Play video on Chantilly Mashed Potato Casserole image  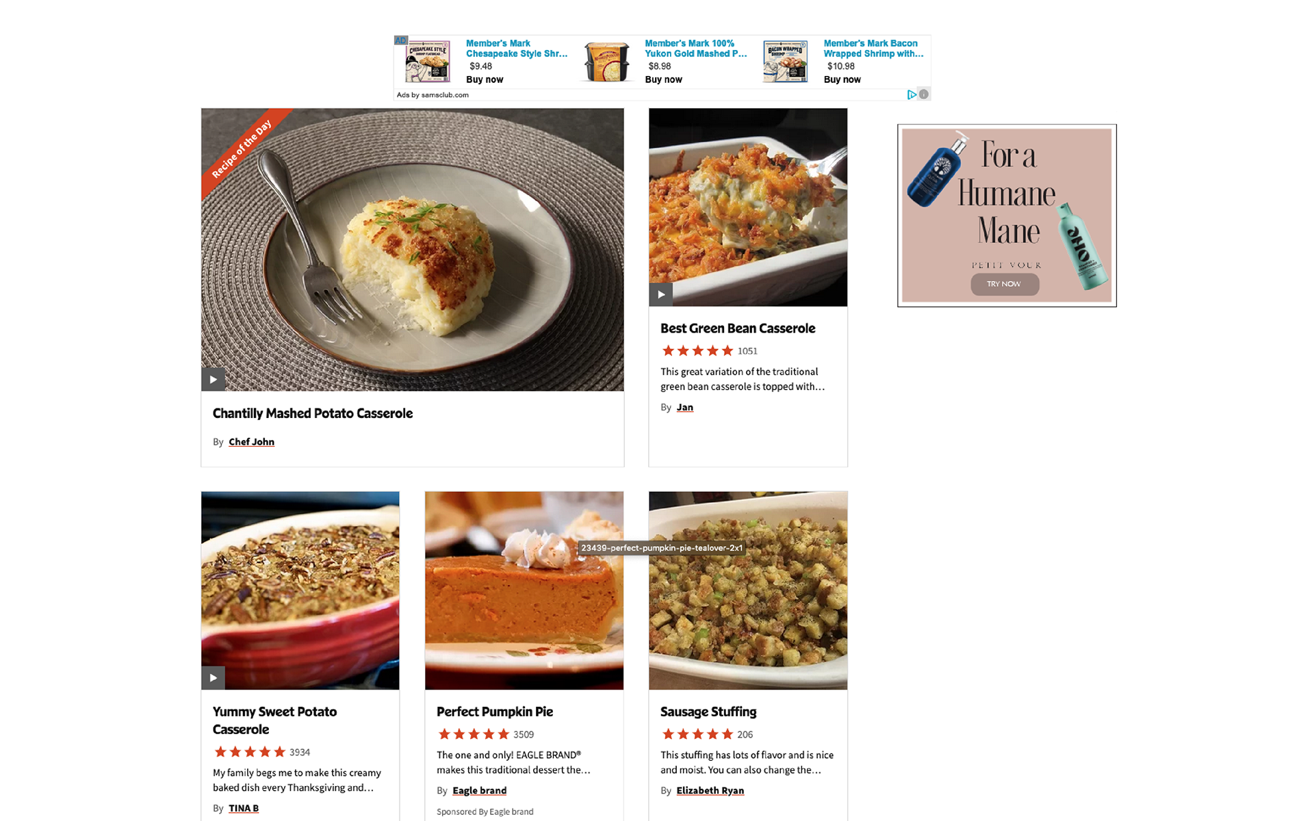tap(213, 379)
